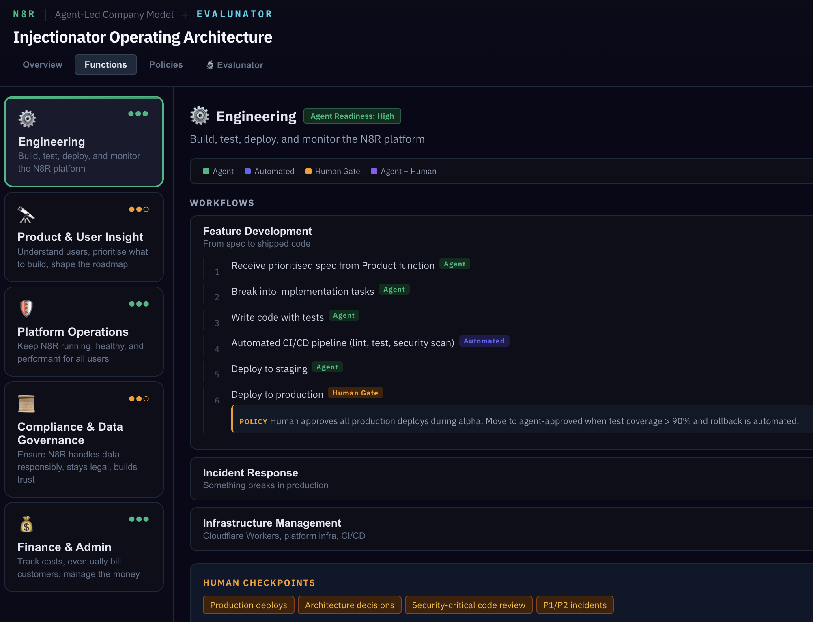Click Agent tag on Break into implementation tasks
Image resolution: width=813 pixels, height=622 pixels.
click(394, 290)
